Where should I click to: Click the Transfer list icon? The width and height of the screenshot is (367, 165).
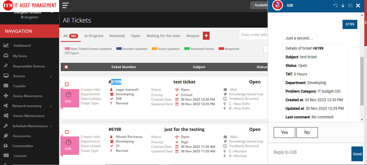click(x=6, y=86)
